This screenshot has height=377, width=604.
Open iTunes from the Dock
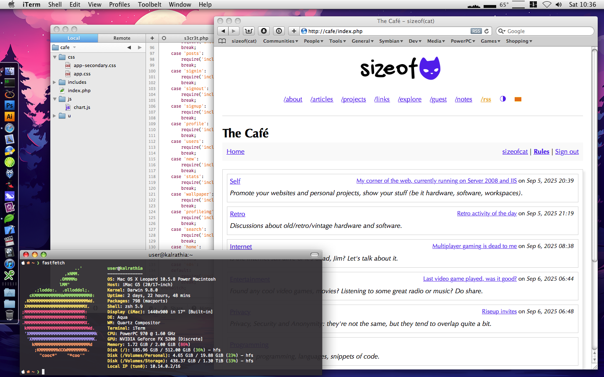point(9,264)
